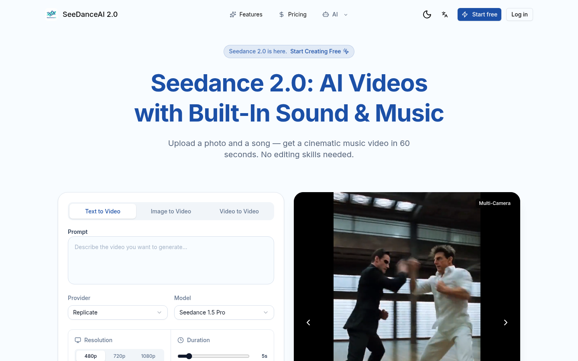Click the demo video preview

click(407, 277)
